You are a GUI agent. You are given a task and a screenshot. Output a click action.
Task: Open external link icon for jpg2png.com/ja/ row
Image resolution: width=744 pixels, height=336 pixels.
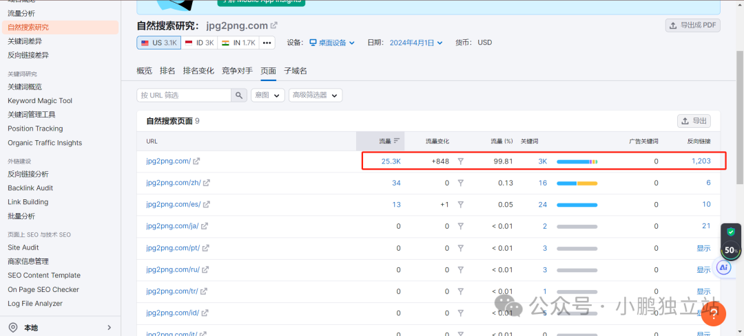[205, 226]
